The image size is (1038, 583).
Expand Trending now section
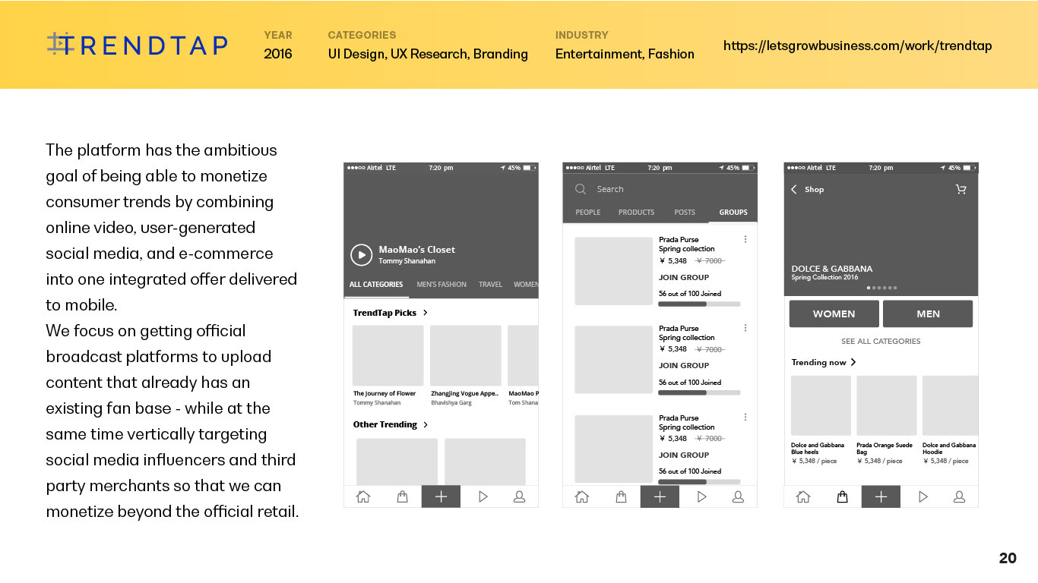point(824,362)
